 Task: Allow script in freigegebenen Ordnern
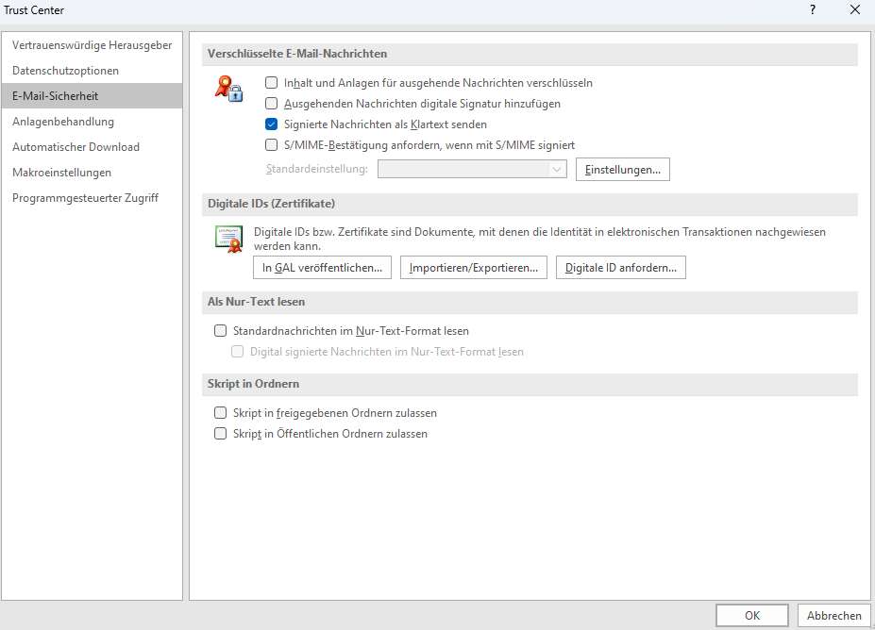[x=221, y=412]
